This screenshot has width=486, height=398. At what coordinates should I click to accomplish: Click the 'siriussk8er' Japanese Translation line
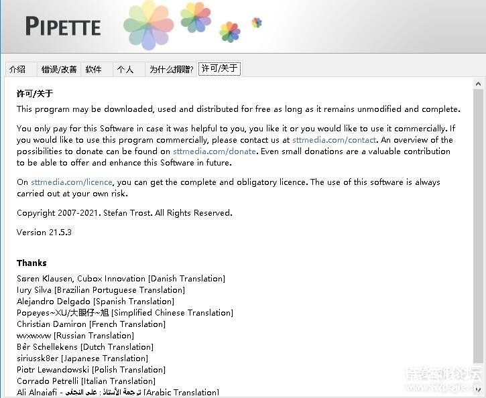coord(82,358)
